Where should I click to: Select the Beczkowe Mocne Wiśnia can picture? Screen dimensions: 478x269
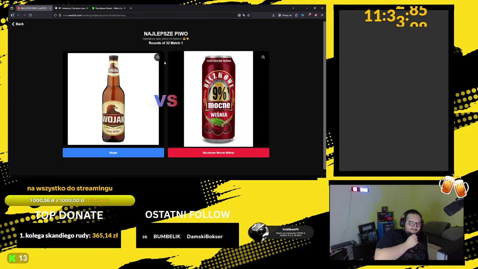tap(218, 99)
